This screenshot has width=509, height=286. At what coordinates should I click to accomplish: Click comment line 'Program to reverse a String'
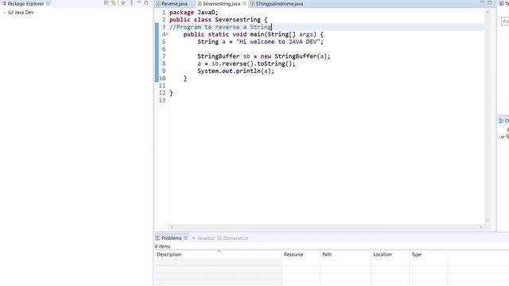[x=220, y=27]
